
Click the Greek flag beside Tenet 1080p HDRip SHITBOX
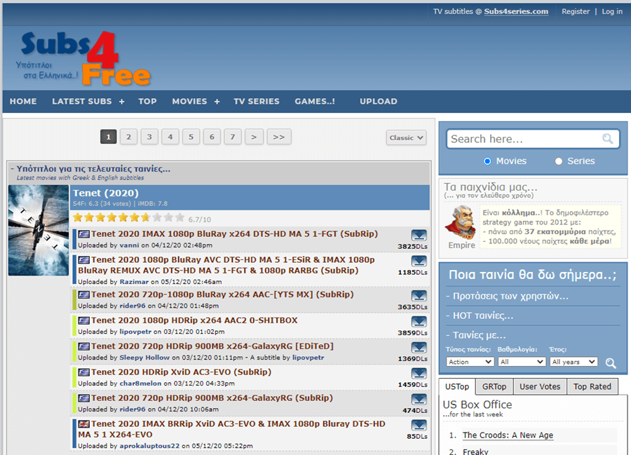tap(83, 320)
